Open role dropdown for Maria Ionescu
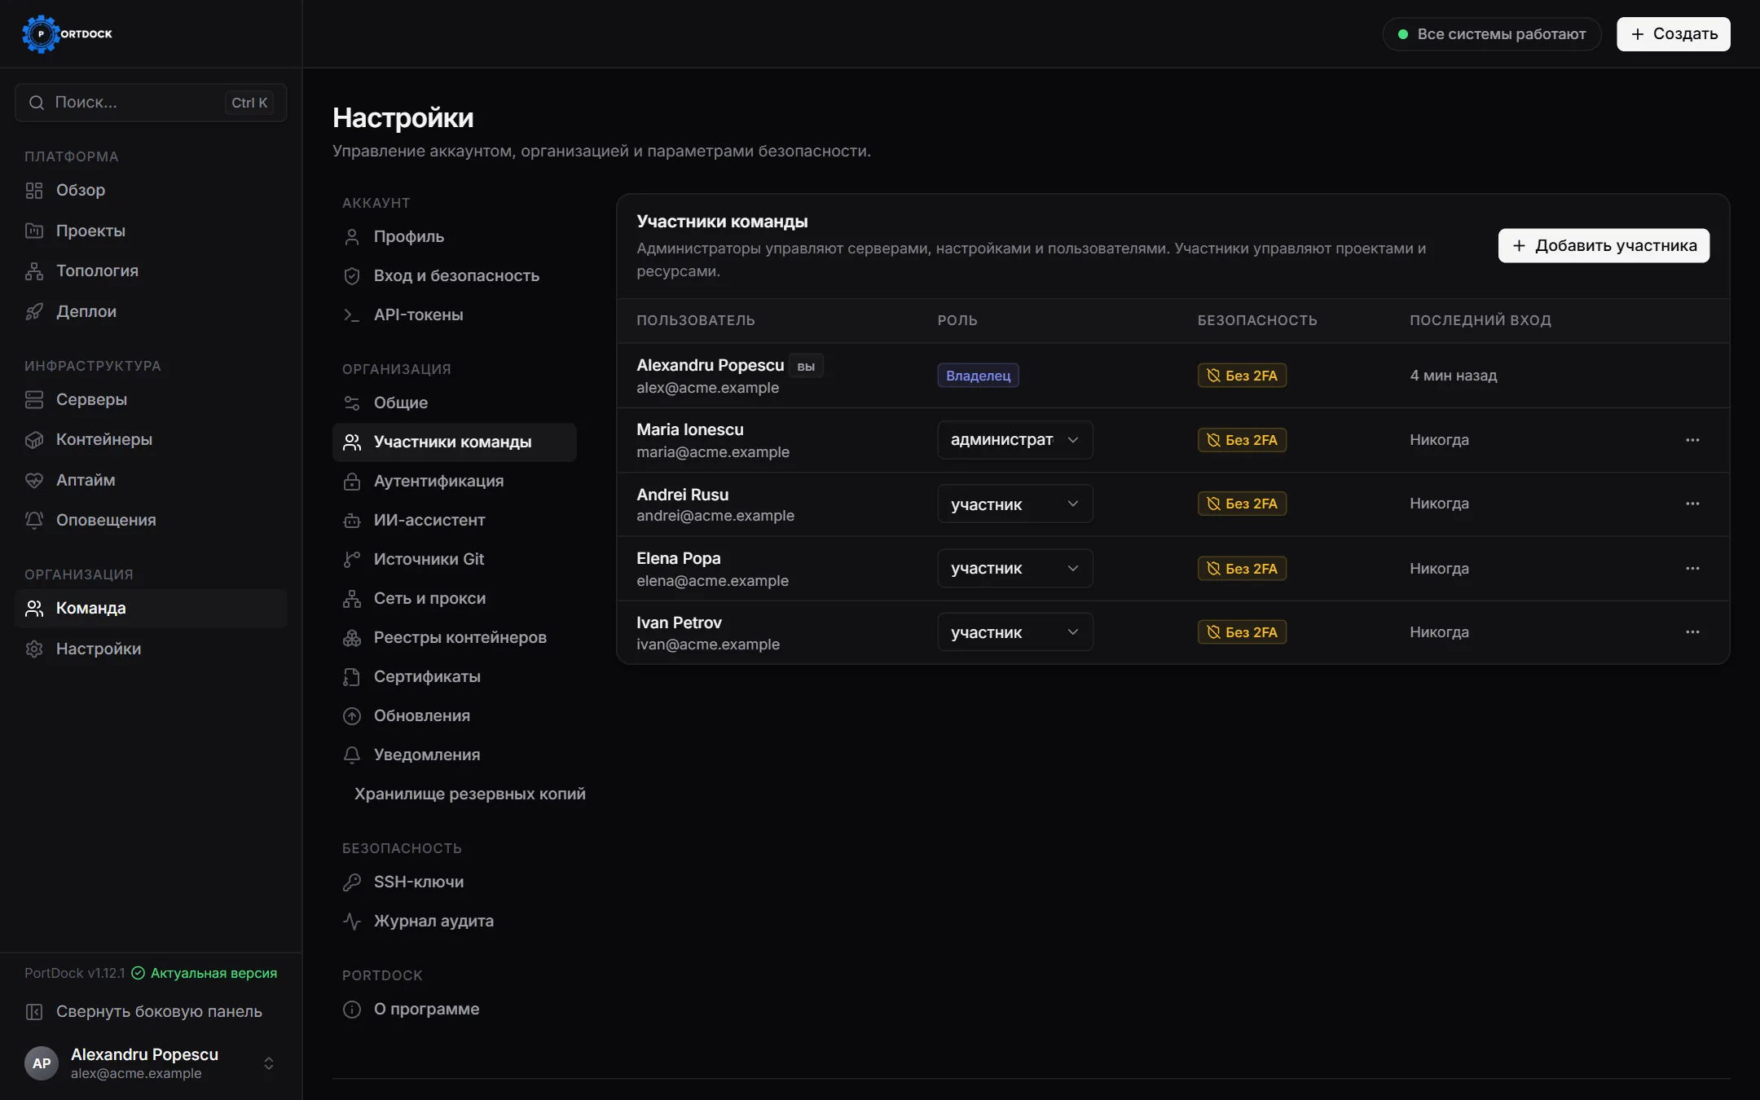This screenshot has width=1760, height=1100. point(1015,440)
